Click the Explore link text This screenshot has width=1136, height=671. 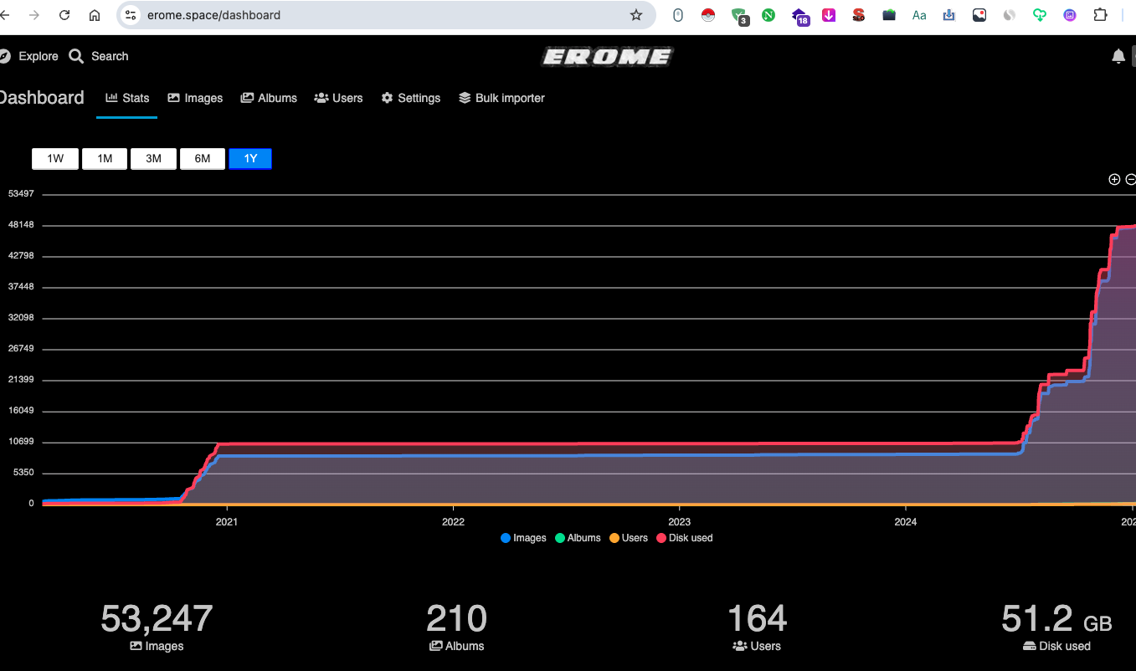pyautogui.click(x=39, y=56)
